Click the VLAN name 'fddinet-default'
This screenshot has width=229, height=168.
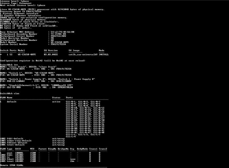17,143
